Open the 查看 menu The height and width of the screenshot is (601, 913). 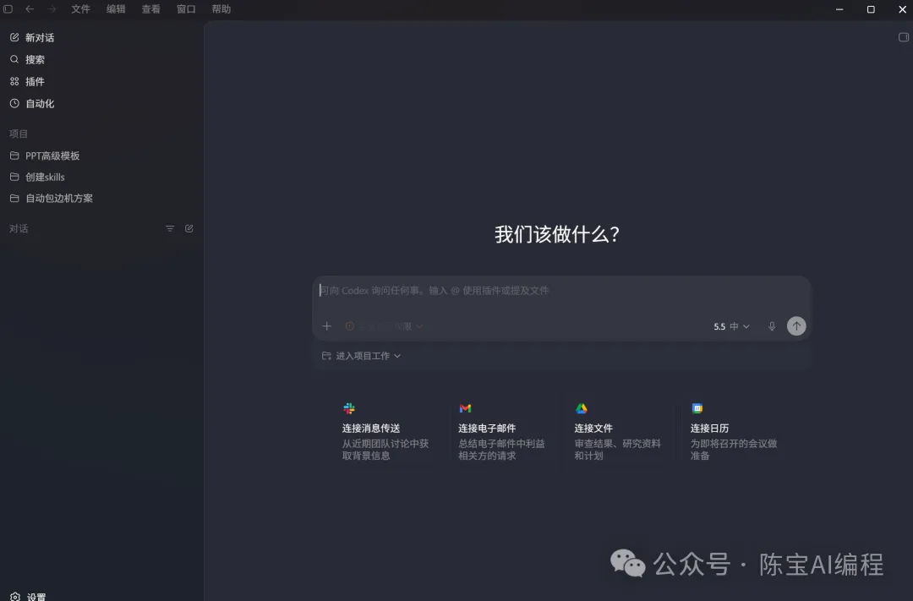[x=150, y=8]
